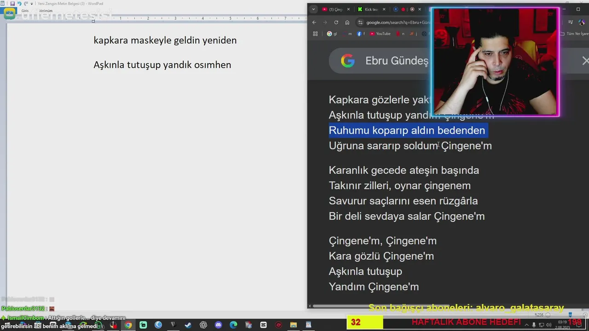Click the site info icon in the address bar
Screen dimensions: 589x331
pyautogui.click(x=360, y=22)
